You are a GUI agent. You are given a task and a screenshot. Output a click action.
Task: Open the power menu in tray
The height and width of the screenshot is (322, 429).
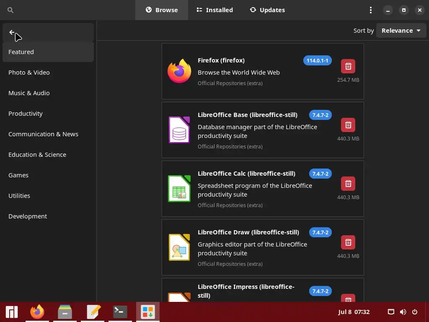pos(415,312)
